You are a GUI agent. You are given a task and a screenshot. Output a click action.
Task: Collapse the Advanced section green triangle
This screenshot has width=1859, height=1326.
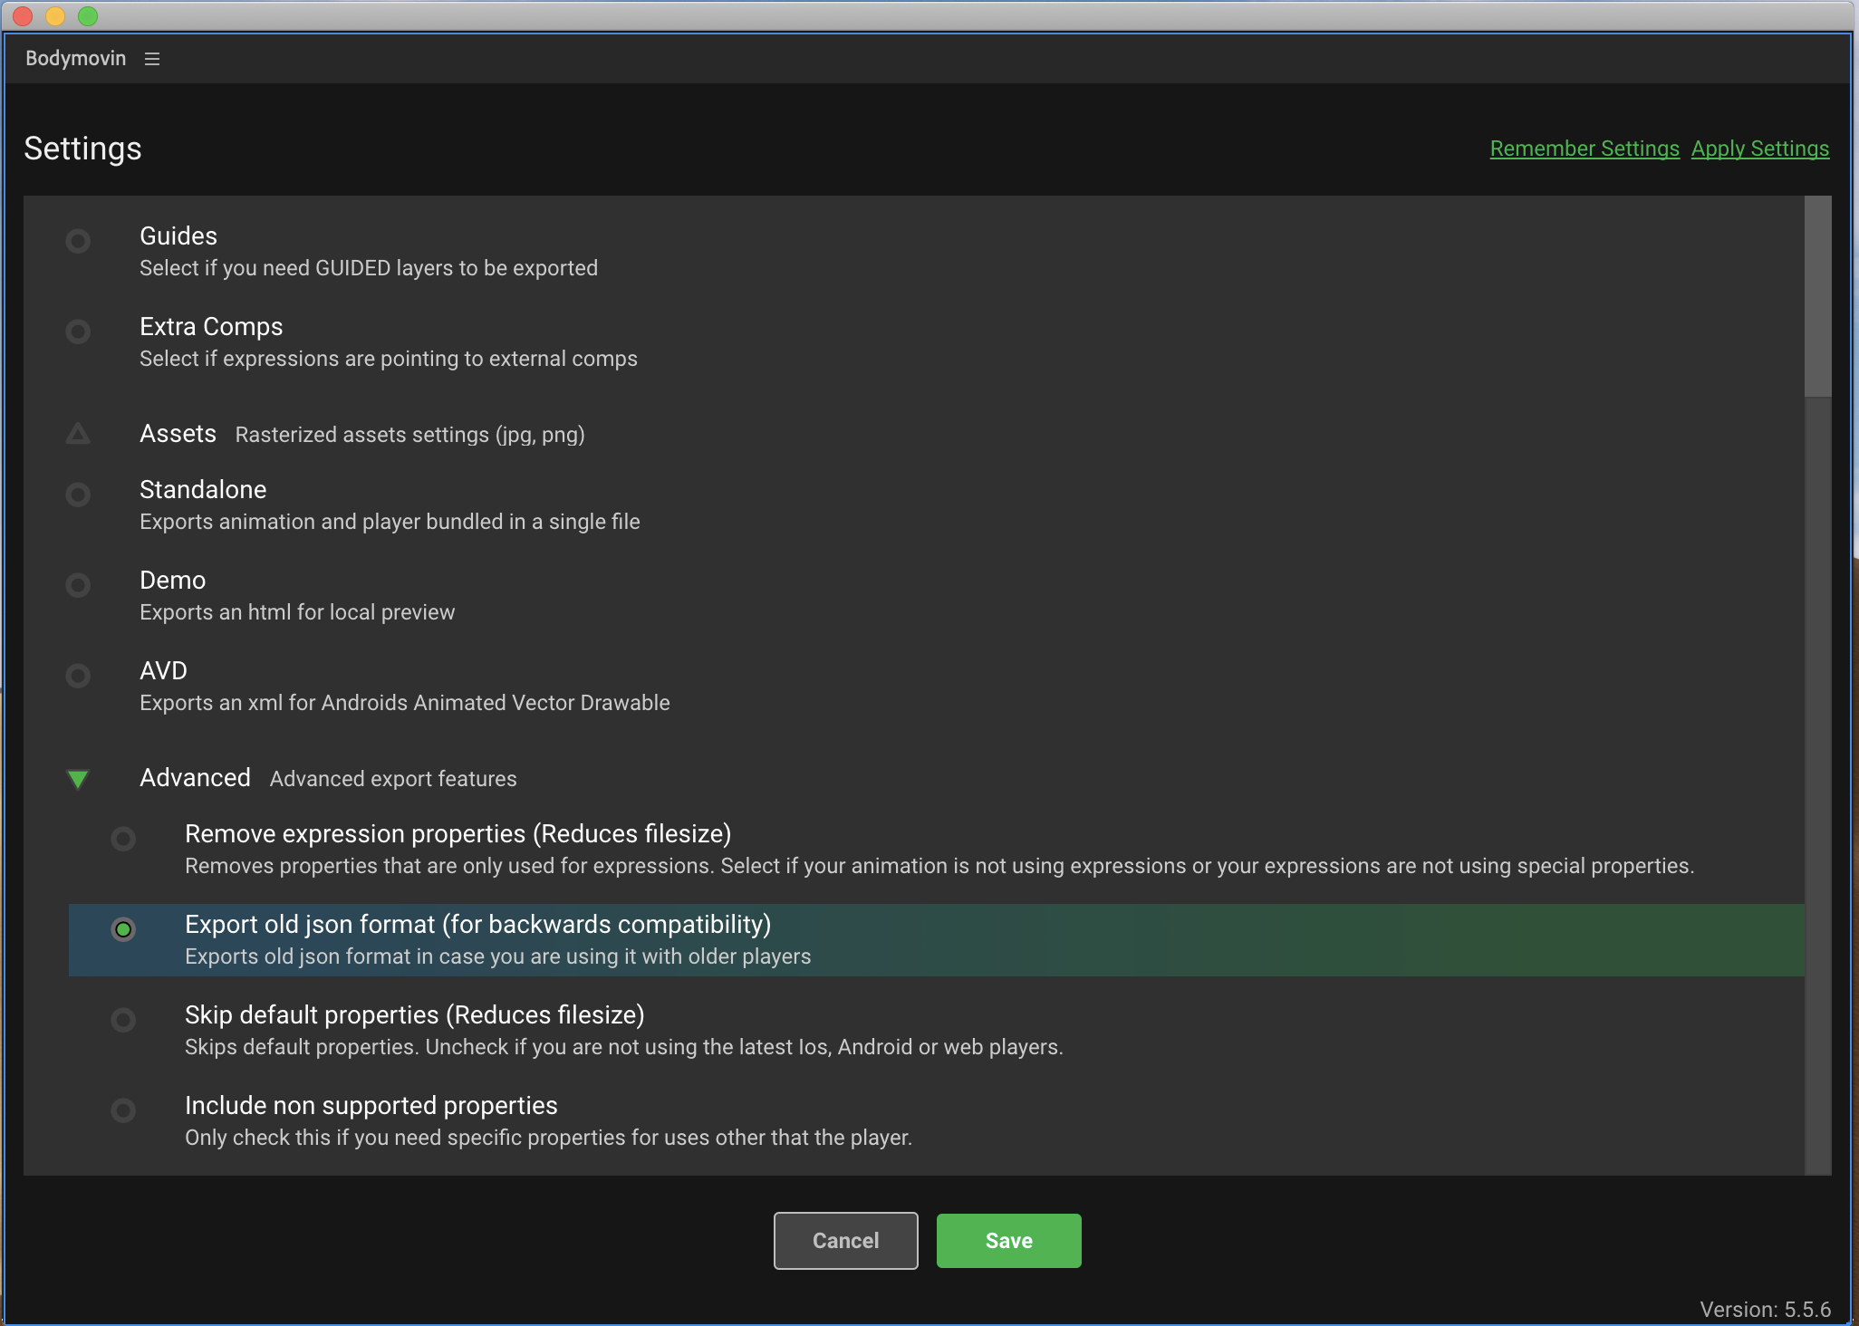[x=78, y=779]
